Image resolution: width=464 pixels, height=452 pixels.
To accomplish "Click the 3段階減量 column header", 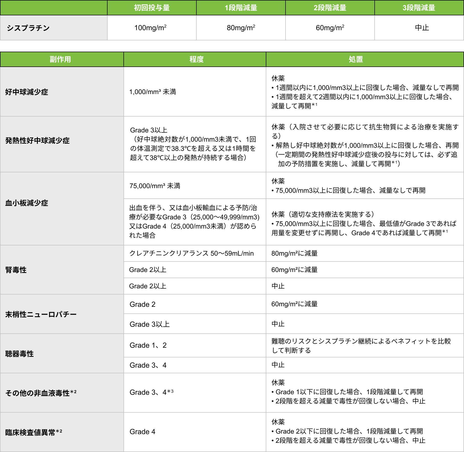I will (x=419, y=8).
